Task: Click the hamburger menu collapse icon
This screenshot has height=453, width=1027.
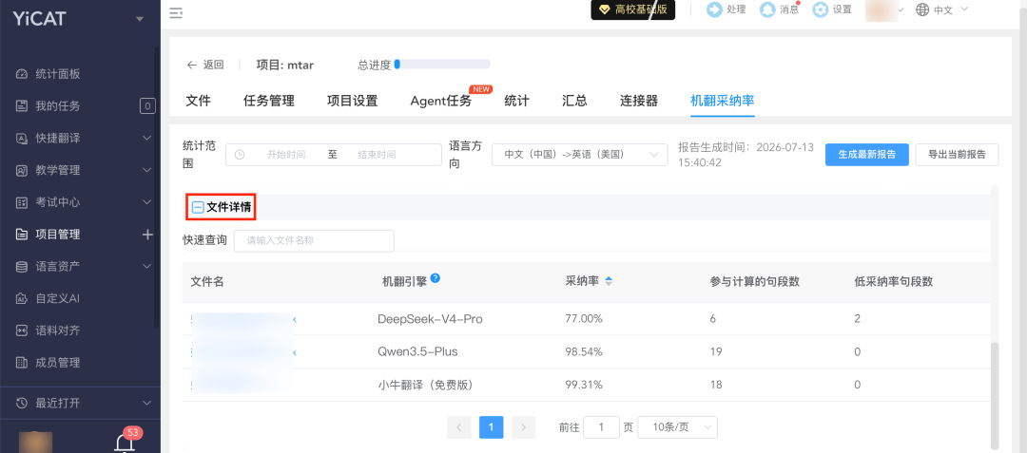Action: point(176,12)
